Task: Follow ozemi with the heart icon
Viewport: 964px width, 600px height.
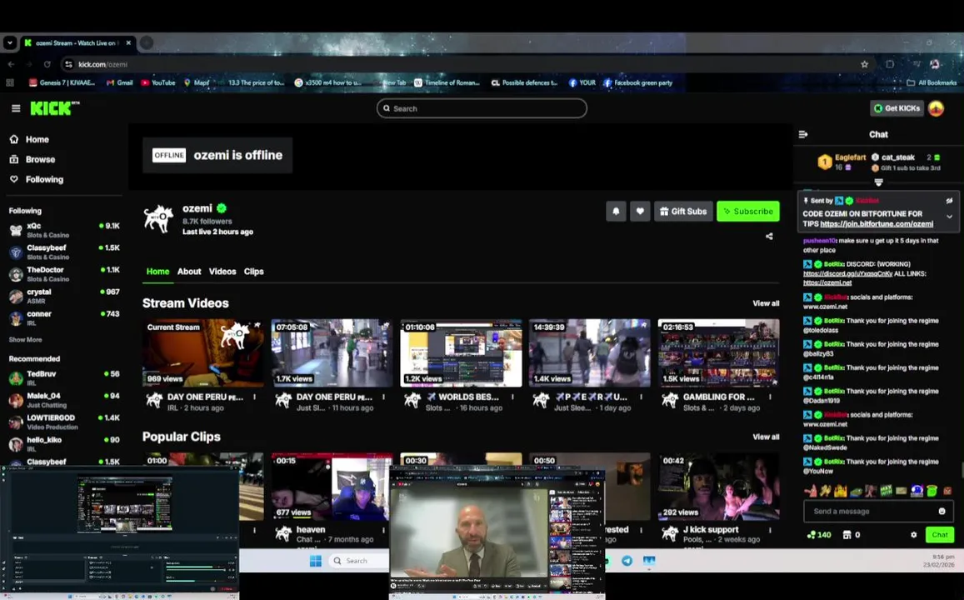Action: pos(640,211)
